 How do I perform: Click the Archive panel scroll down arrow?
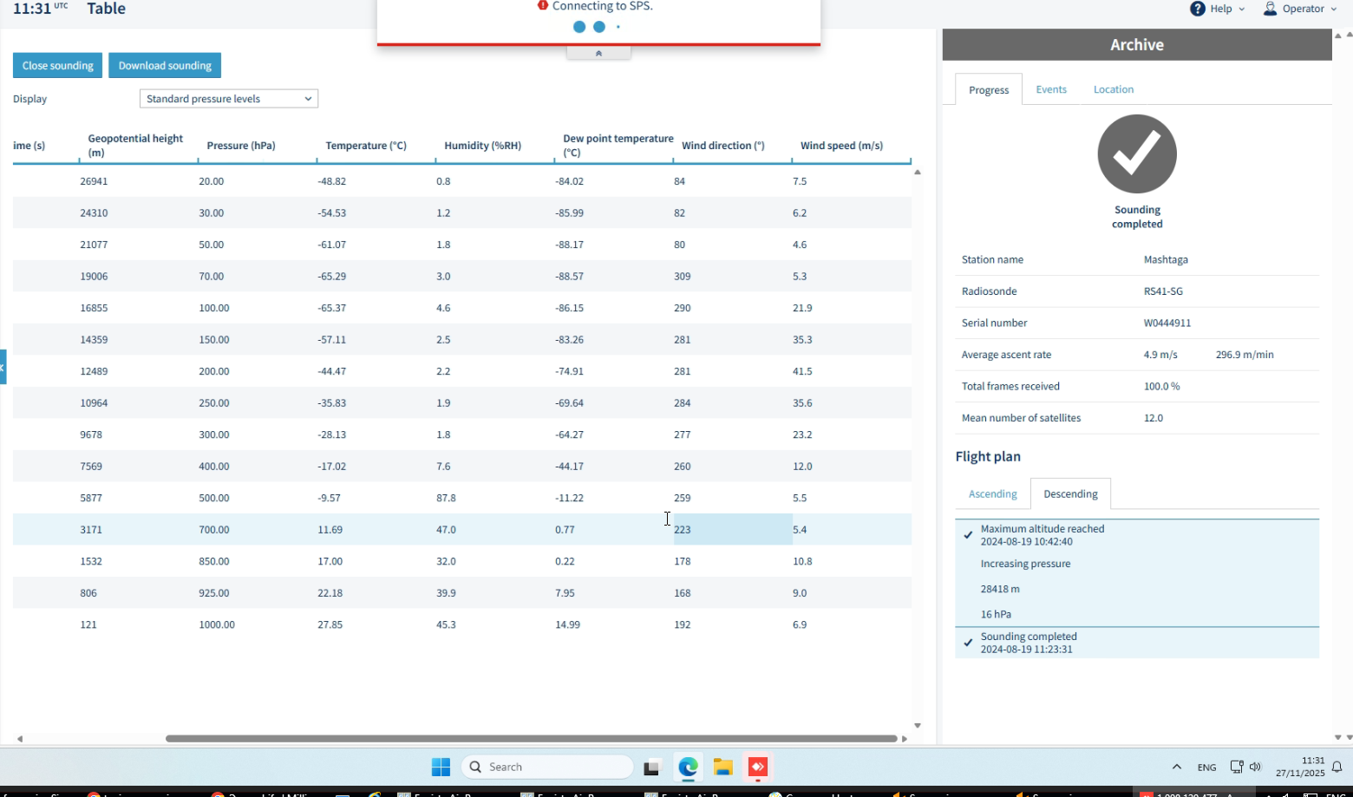click(x=1338, y=737)
